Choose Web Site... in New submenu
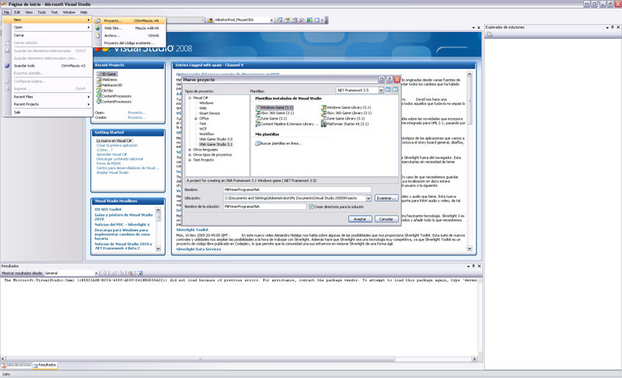622x378 pixels. 129,28
